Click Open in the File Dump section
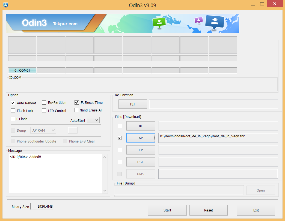This screenshot has width=285, height=221. 260,190
